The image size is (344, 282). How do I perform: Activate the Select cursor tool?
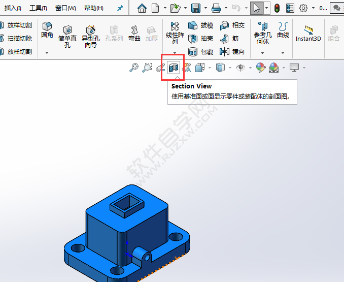(256, 8)
